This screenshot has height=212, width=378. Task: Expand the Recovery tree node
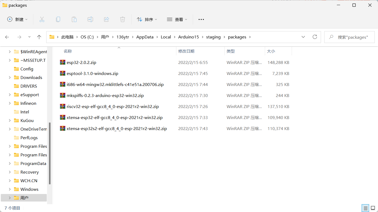(10, 172)
